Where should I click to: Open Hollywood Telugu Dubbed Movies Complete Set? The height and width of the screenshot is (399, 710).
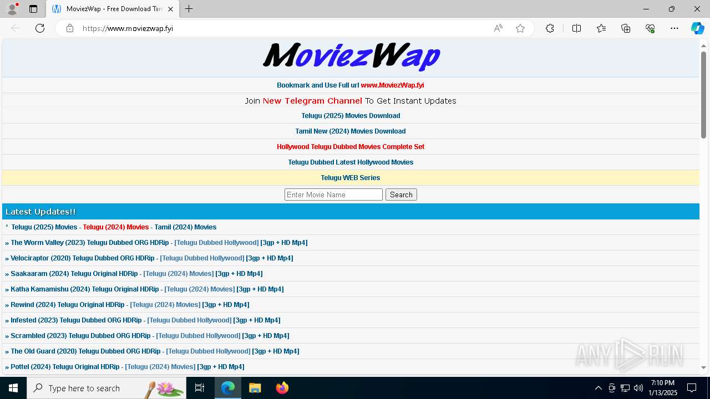[x=351, y=147]
